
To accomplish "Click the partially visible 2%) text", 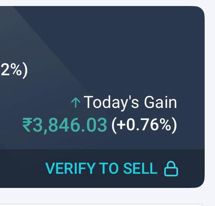I will click(x=14, y=71).
